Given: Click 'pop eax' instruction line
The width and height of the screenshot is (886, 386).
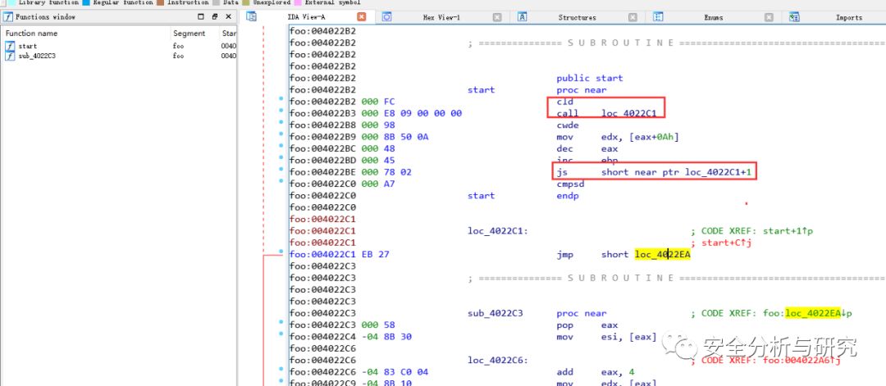Looking at the screenshot, I should coord(587,325).
